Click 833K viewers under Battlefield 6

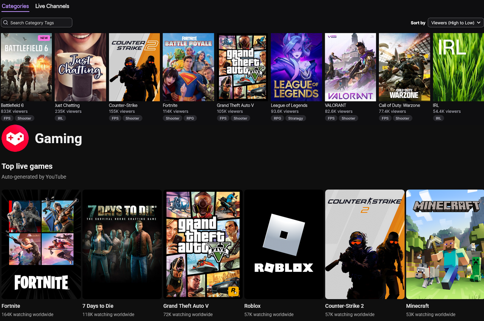(x=14, y=111)
